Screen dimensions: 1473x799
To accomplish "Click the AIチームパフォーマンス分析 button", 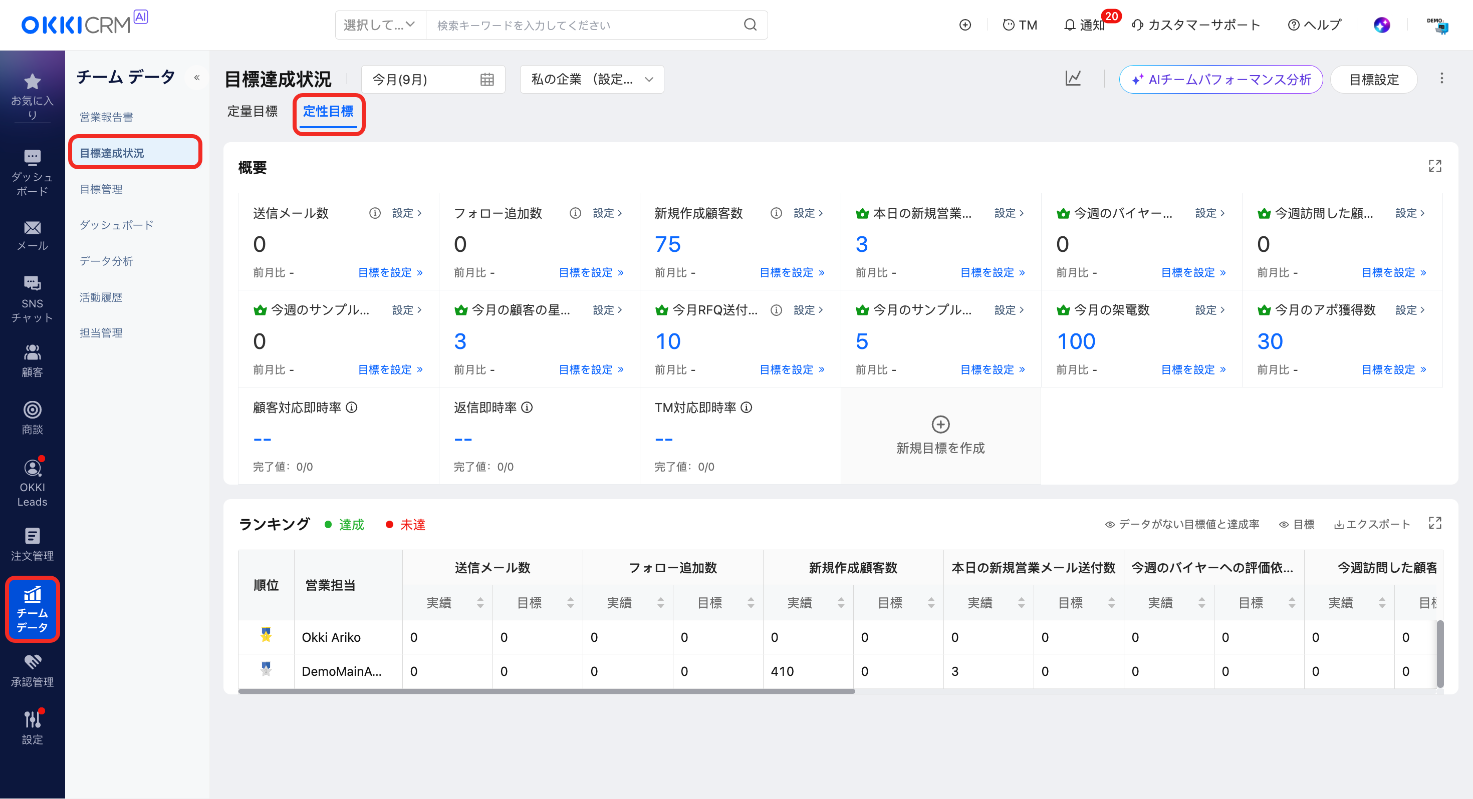I will [x=1220, y=80].
